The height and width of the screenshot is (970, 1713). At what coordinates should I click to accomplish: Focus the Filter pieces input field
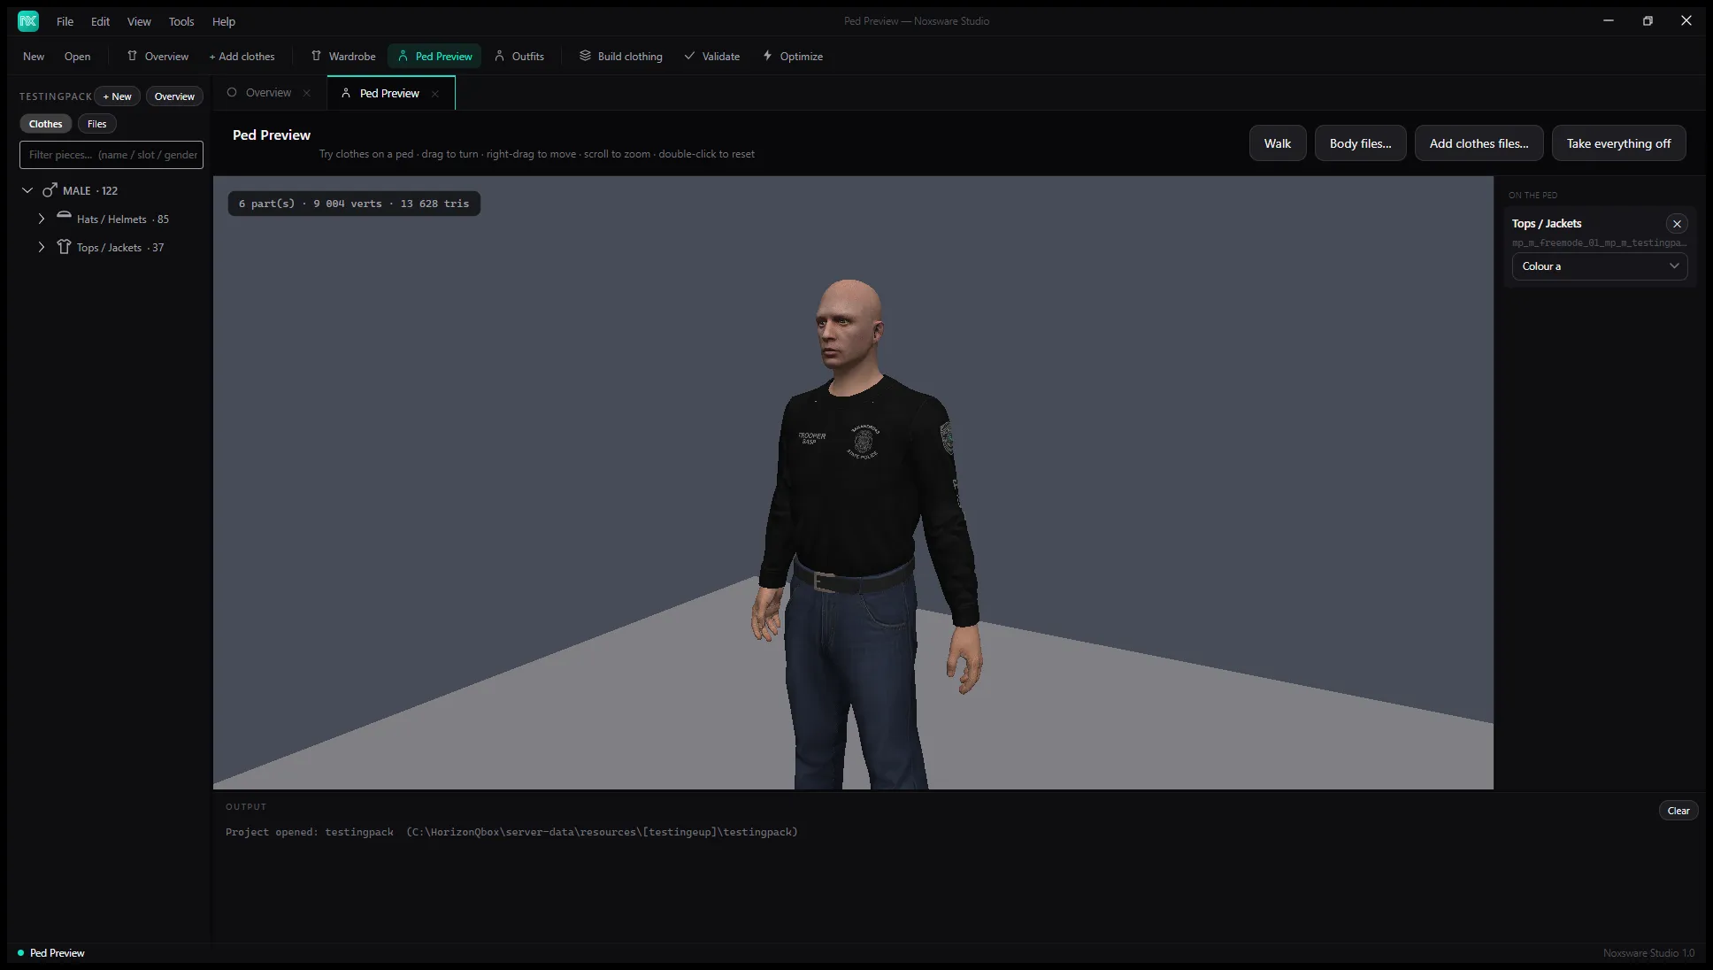[111, 155]
